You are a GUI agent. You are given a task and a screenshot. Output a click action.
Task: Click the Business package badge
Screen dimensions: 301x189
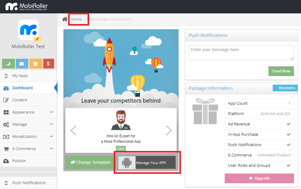[285, 88]
